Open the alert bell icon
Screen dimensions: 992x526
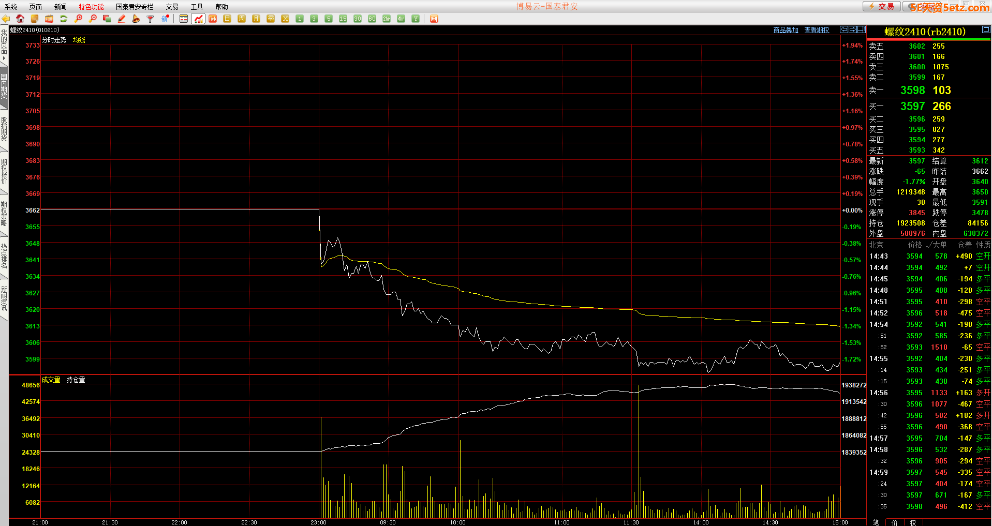(136, 19)
